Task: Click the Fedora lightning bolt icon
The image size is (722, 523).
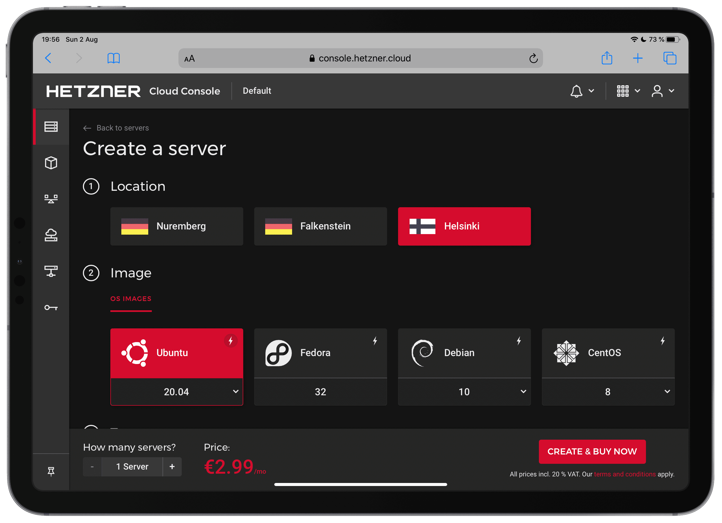Action: point(375,341)
